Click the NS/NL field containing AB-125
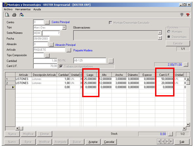The width and height of the screenshot is (195, 149). tap(90, 60)
